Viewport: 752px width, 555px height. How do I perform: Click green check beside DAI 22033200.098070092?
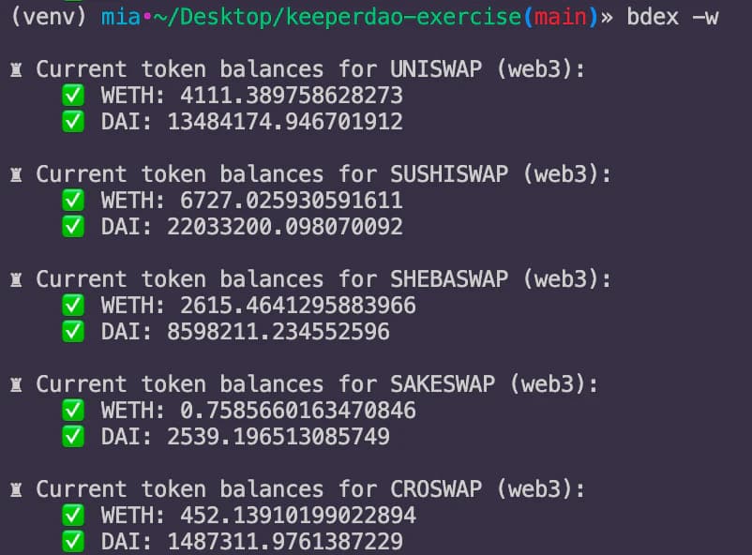(73, 227)
